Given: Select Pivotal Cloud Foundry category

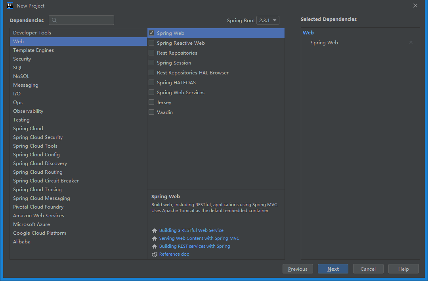Looking at the screenshot, I should point(78,207).
